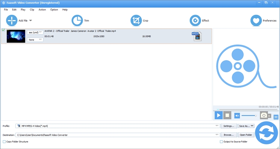Click the Add File plus icon
The height and width of the screenshot is (149, 280).
point(12,20)
